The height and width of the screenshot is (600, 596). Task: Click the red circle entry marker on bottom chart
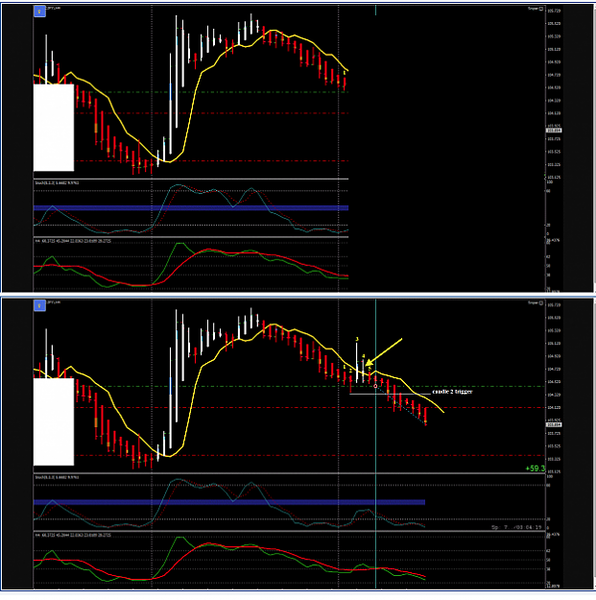click(375, 387)
